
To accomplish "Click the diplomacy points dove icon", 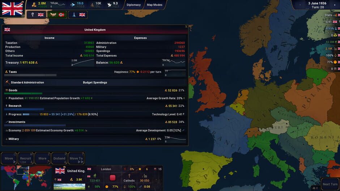I will point(110,5).
